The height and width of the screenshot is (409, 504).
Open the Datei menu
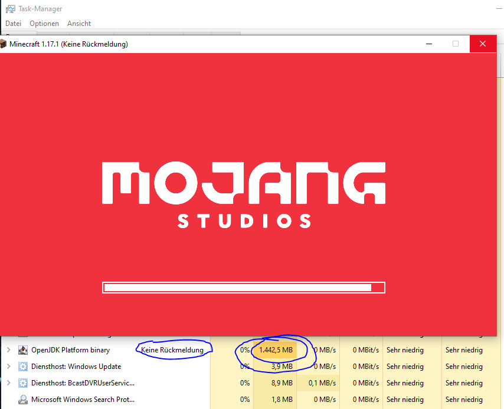coord(14,24)
